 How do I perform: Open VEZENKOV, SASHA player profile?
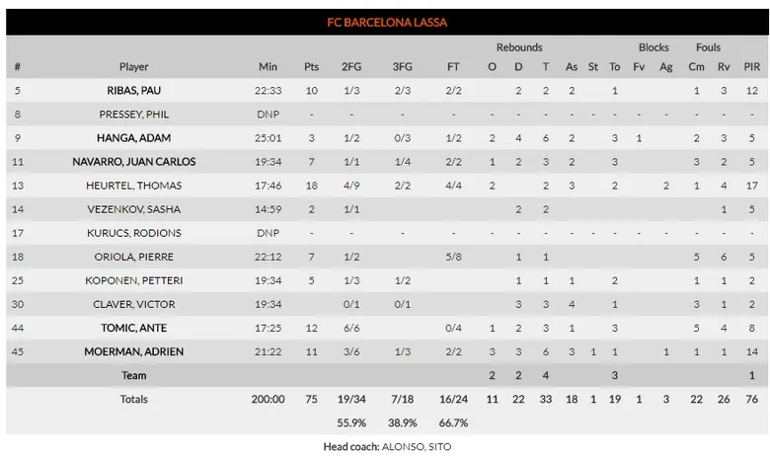134,209
